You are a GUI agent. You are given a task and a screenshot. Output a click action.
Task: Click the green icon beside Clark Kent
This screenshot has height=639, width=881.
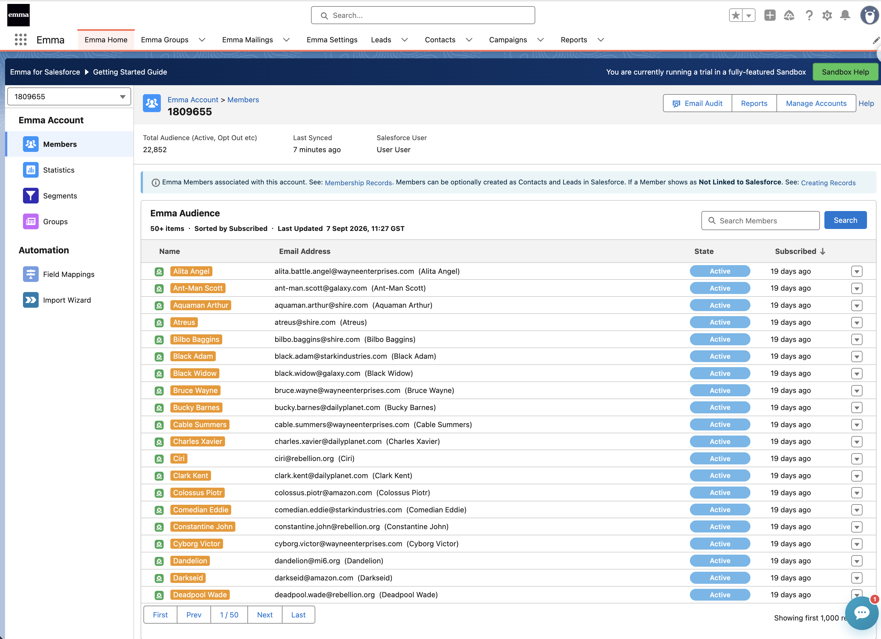click(159, 476)
